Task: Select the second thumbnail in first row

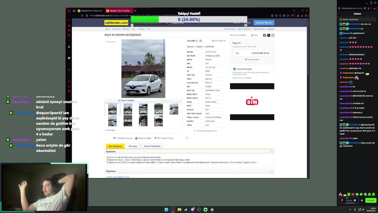Action: [128, 109]
